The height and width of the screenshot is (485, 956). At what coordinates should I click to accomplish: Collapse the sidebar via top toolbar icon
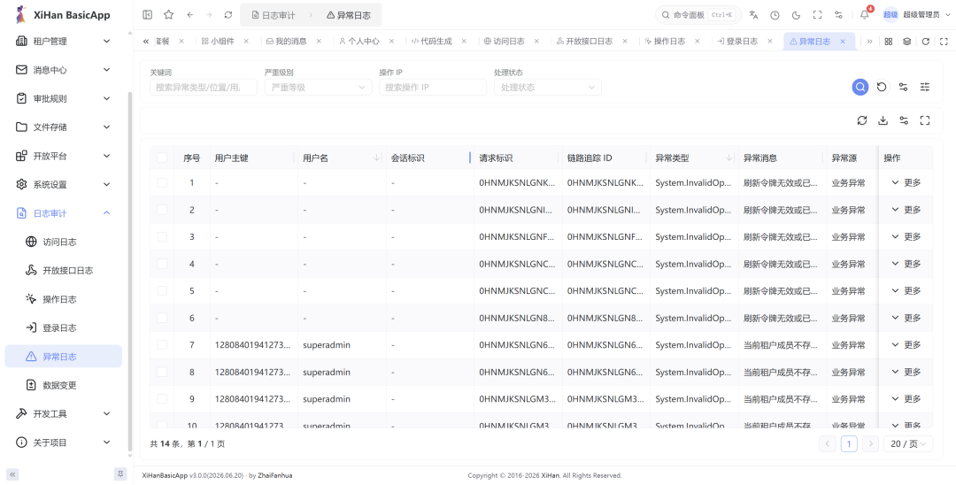(x=148, y=15)
